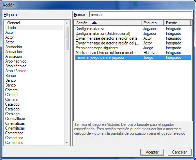Click the Aceptar button
The height and width of the screenshot is (160, 196).
click(x=152, y=152)
